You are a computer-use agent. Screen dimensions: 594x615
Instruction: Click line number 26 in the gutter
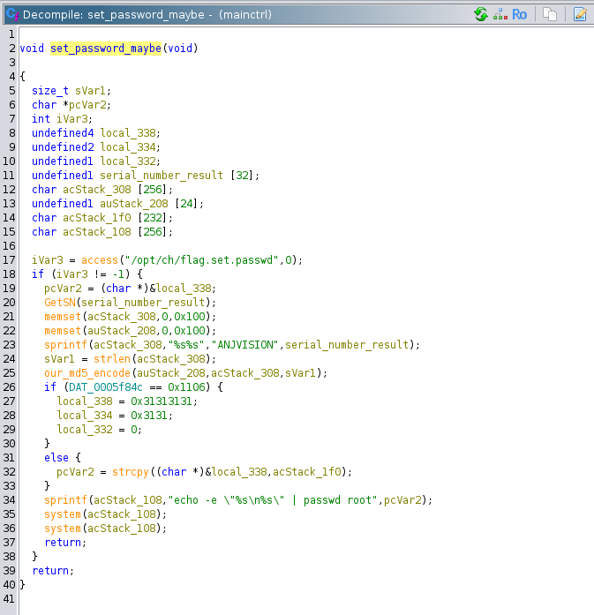tap(9, 387)
